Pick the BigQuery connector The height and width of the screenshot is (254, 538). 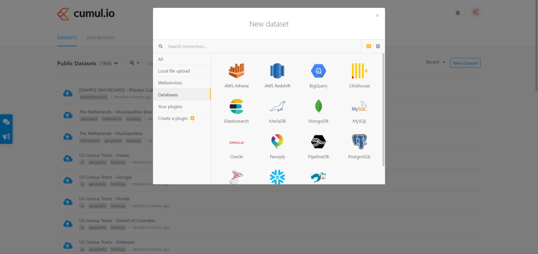point(318,76)
